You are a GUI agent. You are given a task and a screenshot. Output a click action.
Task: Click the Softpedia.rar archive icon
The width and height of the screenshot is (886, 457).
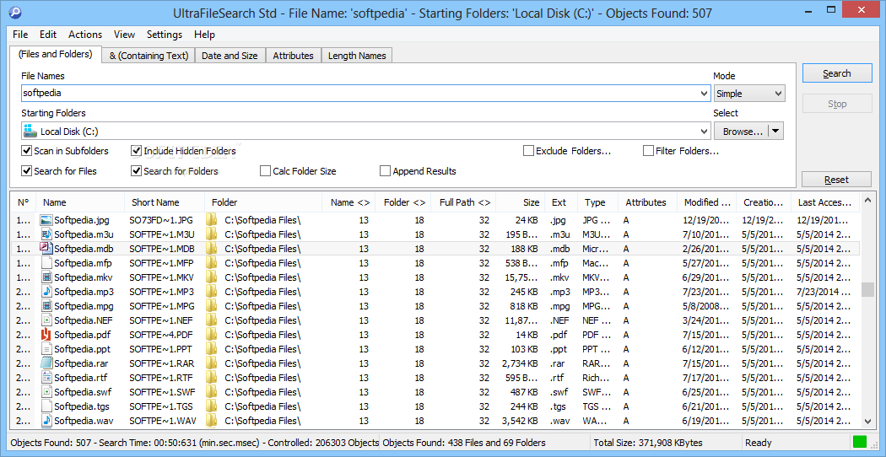tap(46, 363)
